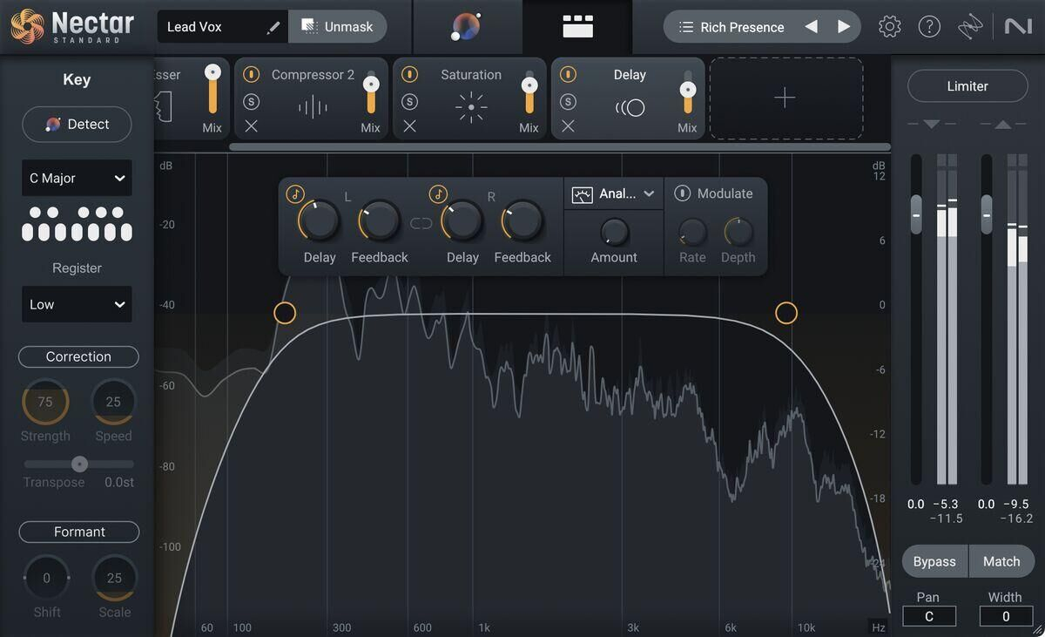Click the Transpose slider handle
This screenshot has width=1045, height=637.
point(79,464)
